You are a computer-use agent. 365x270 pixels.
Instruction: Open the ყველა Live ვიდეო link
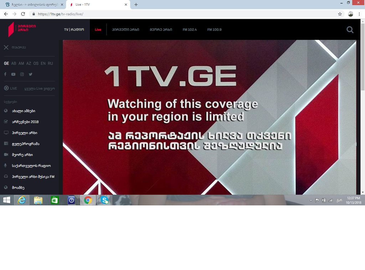click(x=40, y=88)
